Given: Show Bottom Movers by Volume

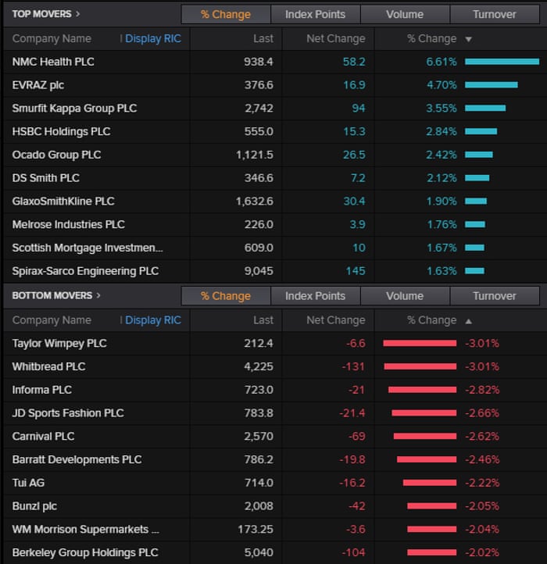Looking at the screenshot, I should [x=405, y=296].
